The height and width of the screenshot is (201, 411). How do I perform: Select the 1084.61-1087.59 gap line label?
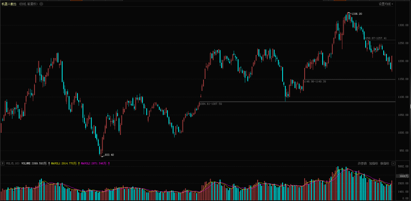click(x=210, y=104)
